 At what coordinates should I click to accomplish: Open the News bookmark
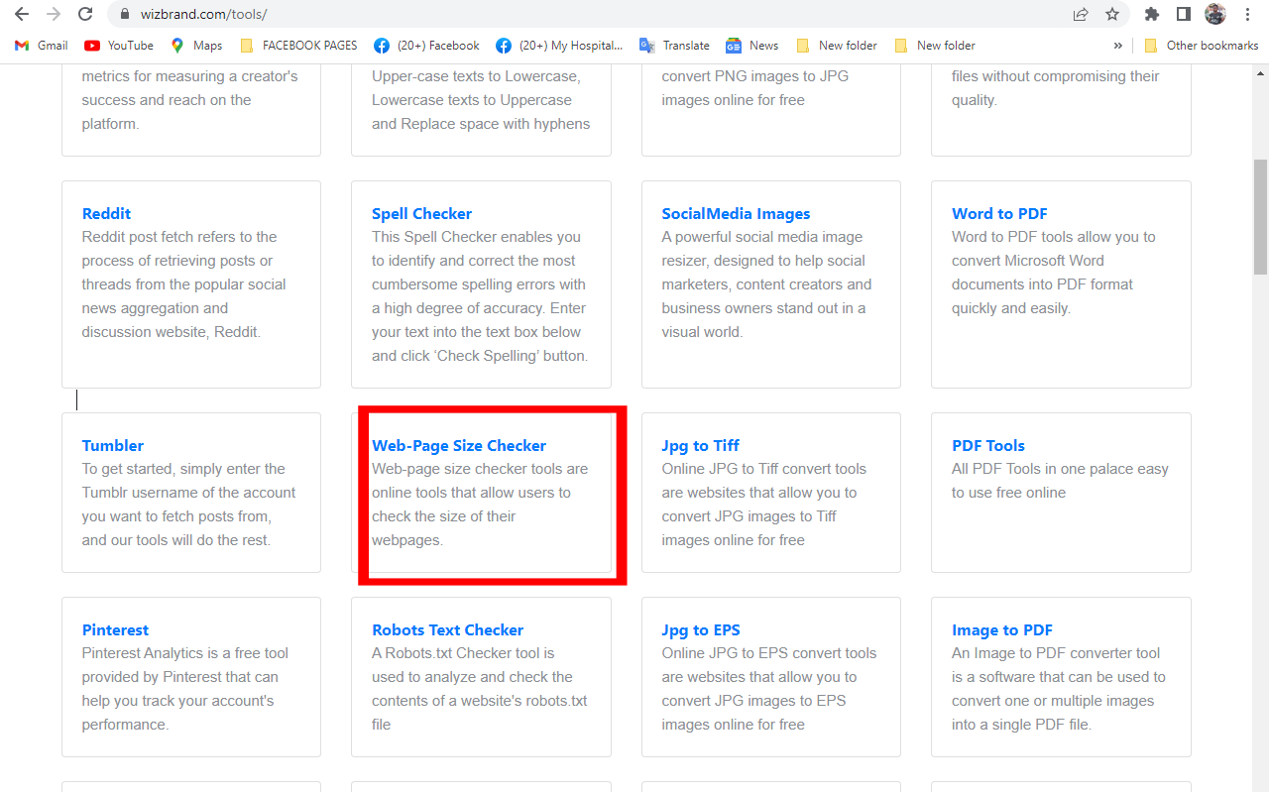click(751, 46)
